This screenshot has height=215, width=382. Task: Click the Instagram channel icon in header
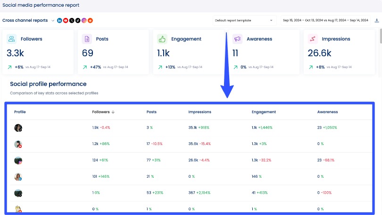[84, 20]
